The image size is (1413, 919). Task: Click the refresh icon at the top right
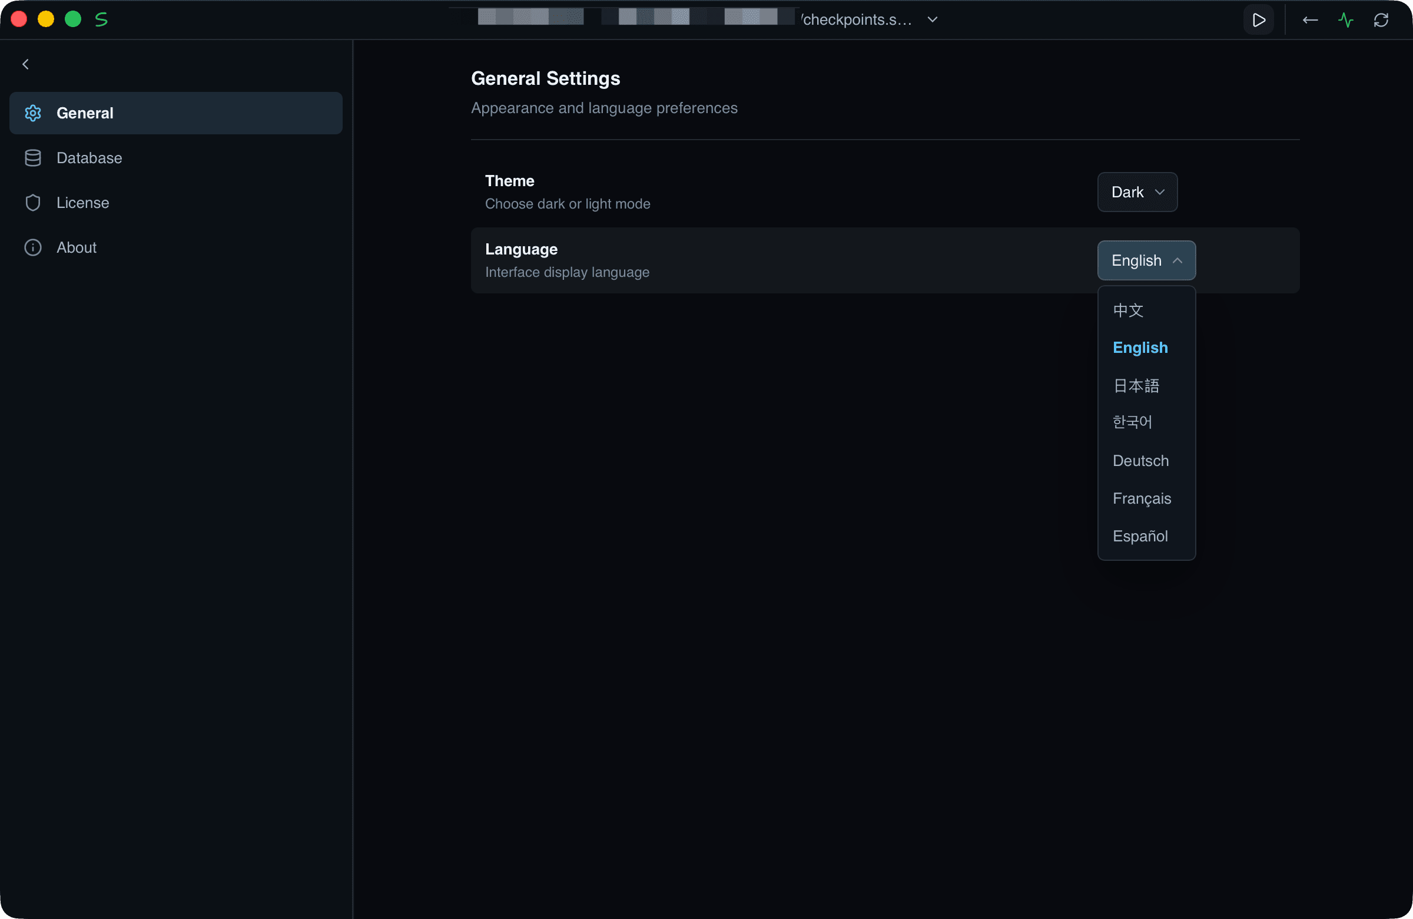[1381, 20]
